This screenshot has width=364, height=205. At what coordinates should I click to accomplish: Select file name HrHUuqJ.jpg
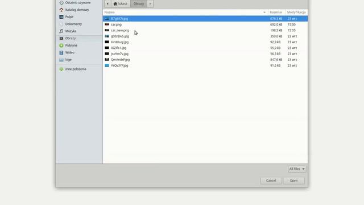pyautogui.click(x=119, y=42)
